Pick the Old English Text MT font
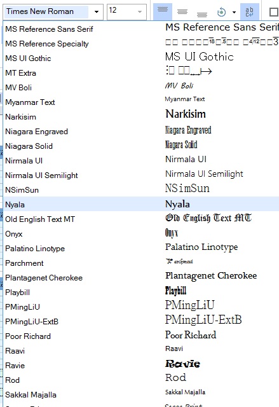Viewport: 279px width, 407px height. pos(141,219)
